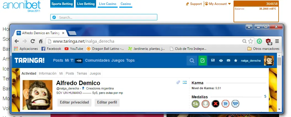Click the scrollbar down arrow in Chrome
This screenshot has height=117, width=291.
point(279,109)
